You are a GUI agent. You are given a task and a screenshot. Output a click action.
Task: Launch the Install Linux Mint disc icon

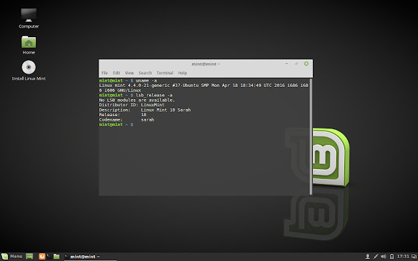coord(29,70)
